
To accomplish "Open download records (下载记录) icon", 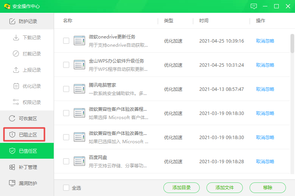I will tap(16, 38).
